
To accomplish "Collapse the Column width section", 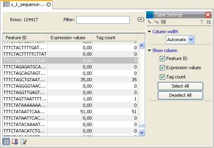I will click(149, 32).
